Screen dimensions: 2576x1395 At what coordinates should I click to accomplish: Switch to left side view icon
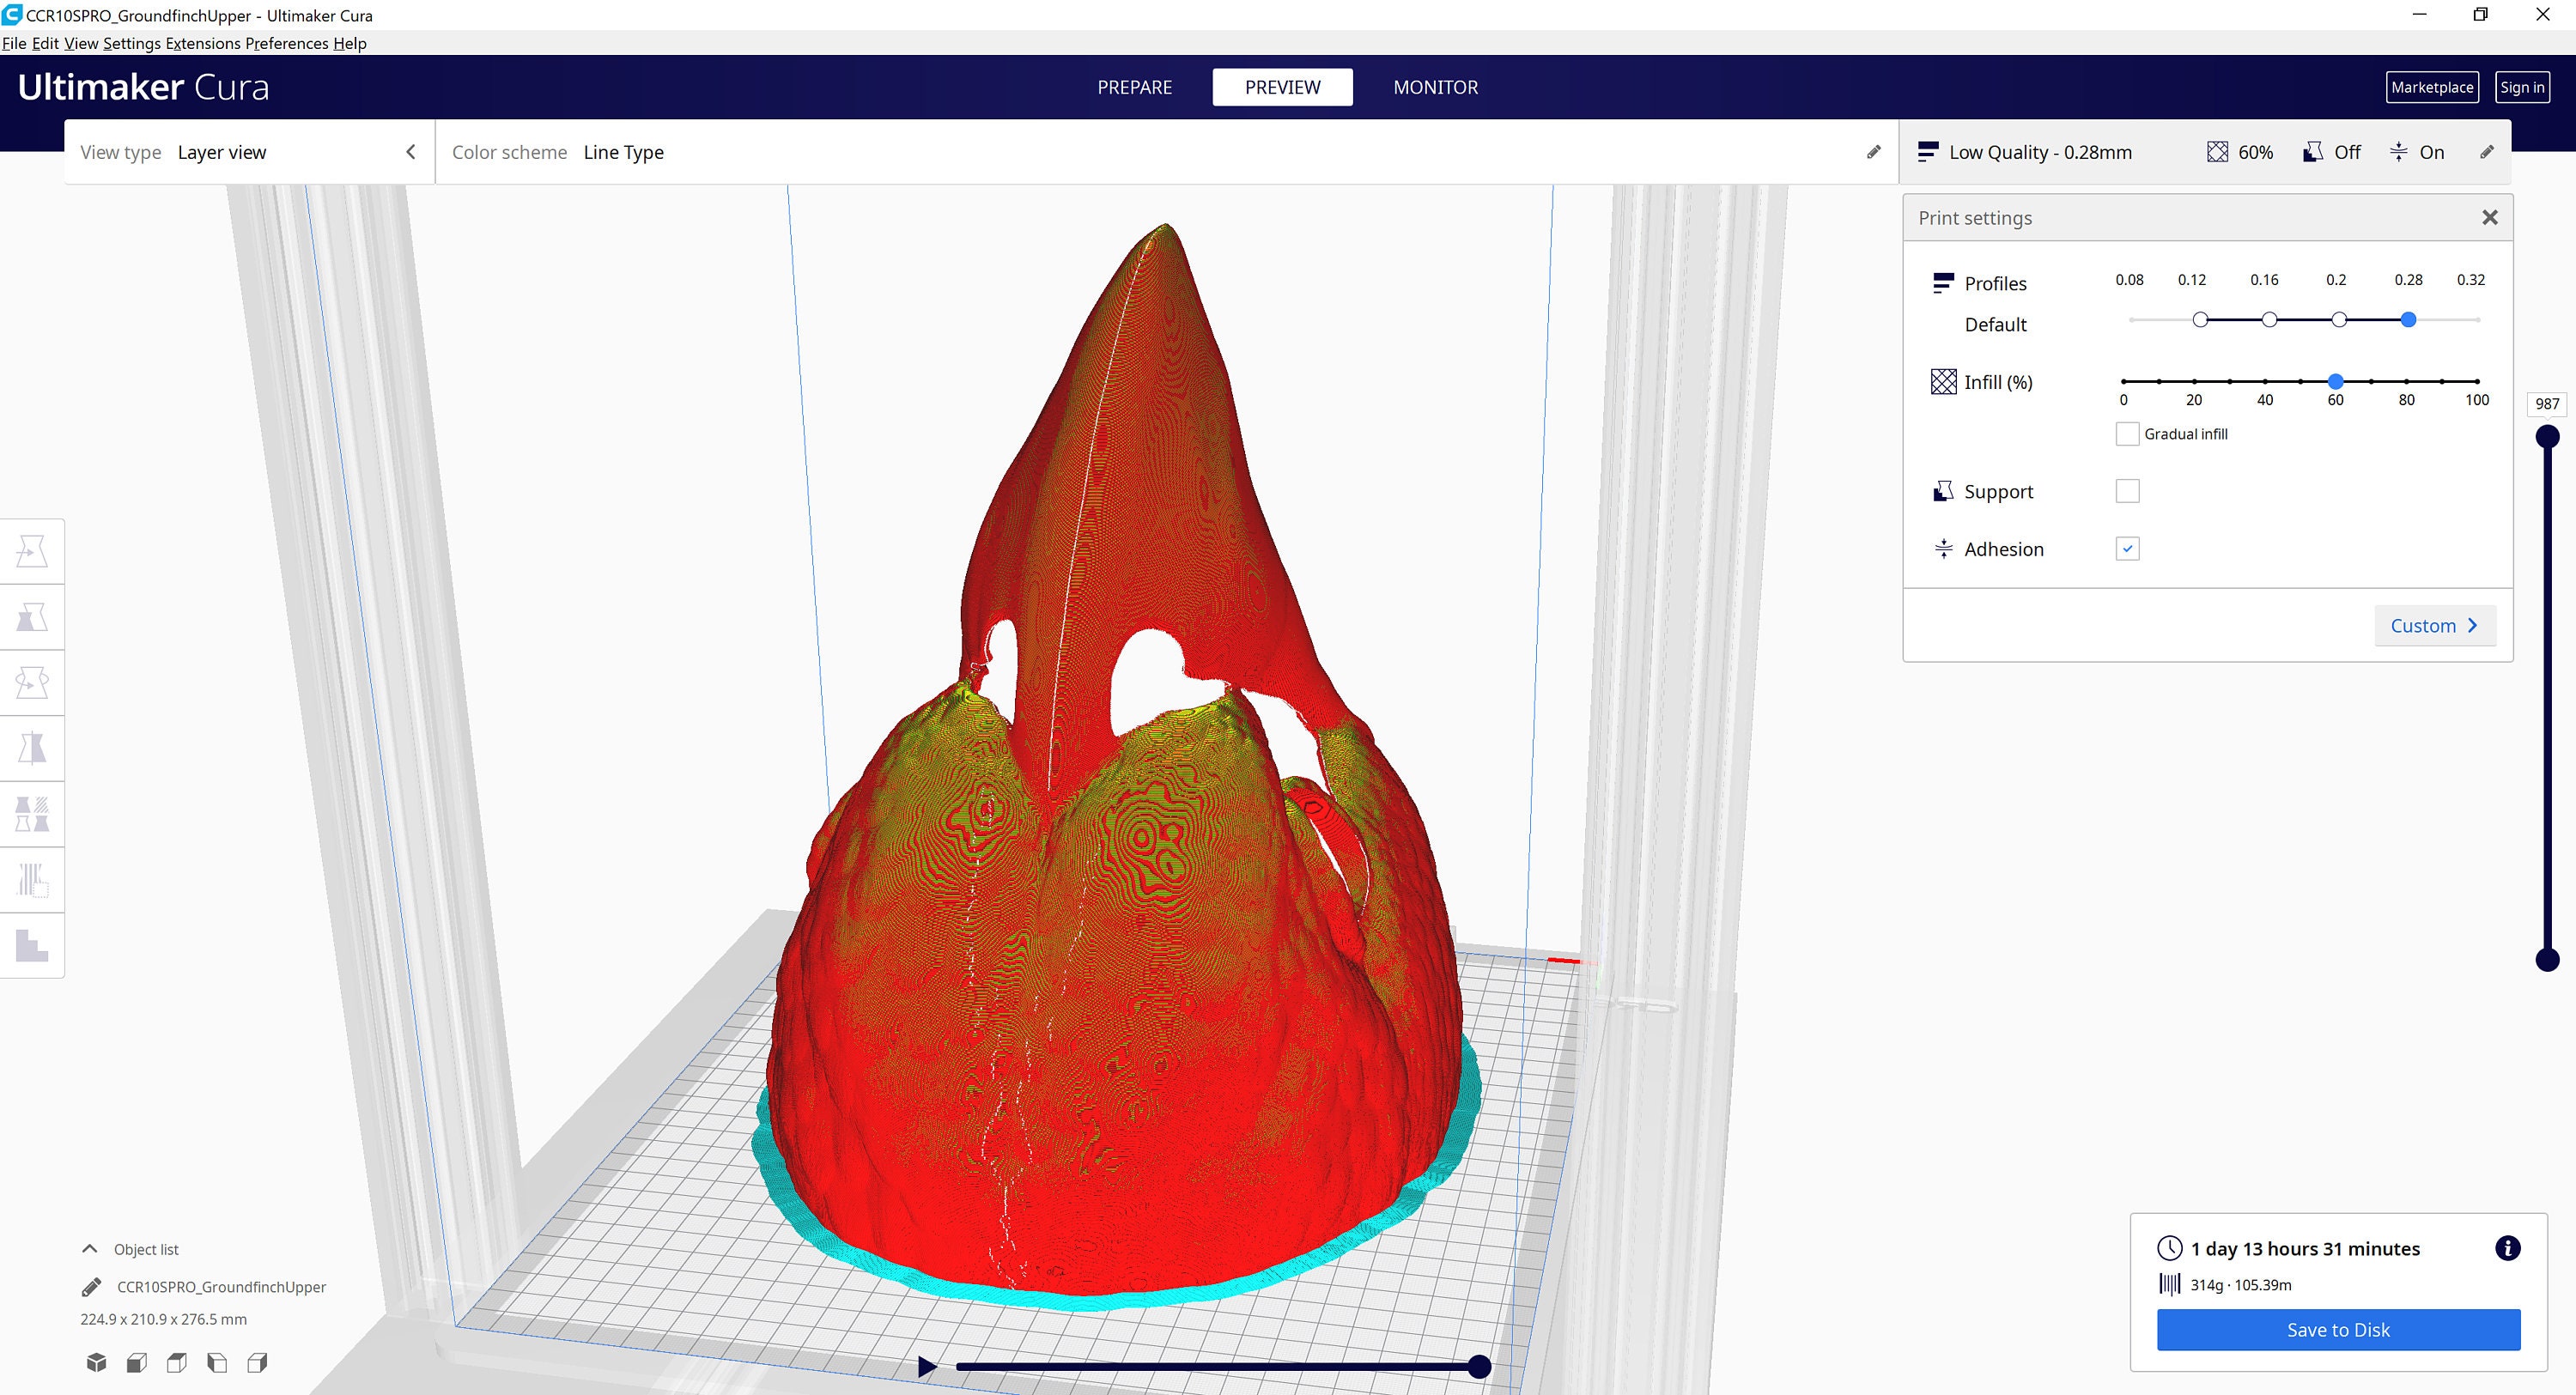pyautogui.click(x=217, y=1362)
